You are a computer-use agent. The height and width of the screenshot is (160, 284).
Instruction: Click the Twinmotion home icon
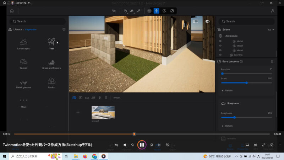coord(12,11)
